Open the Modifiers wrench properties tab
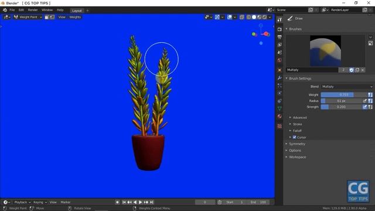 tap(279, 78)
